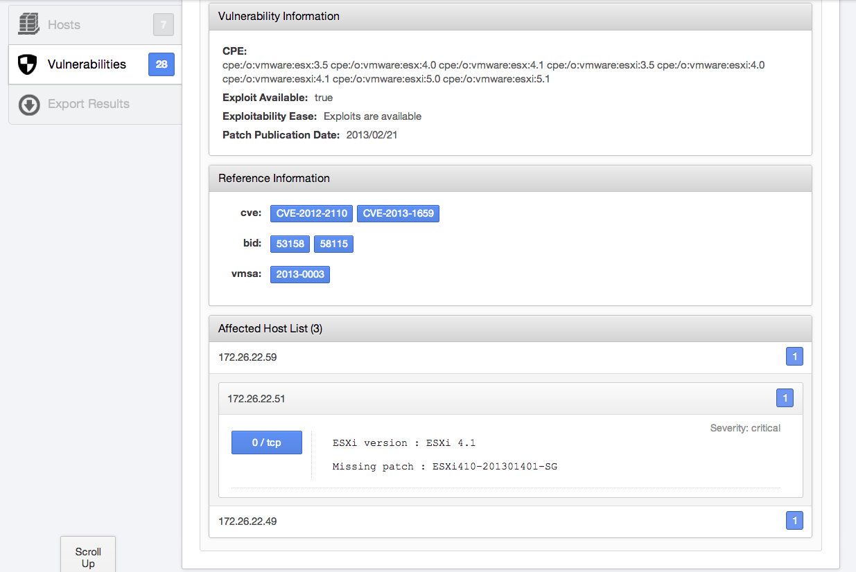
Task: Open bid reference 58115
Action: pos(333,244)
